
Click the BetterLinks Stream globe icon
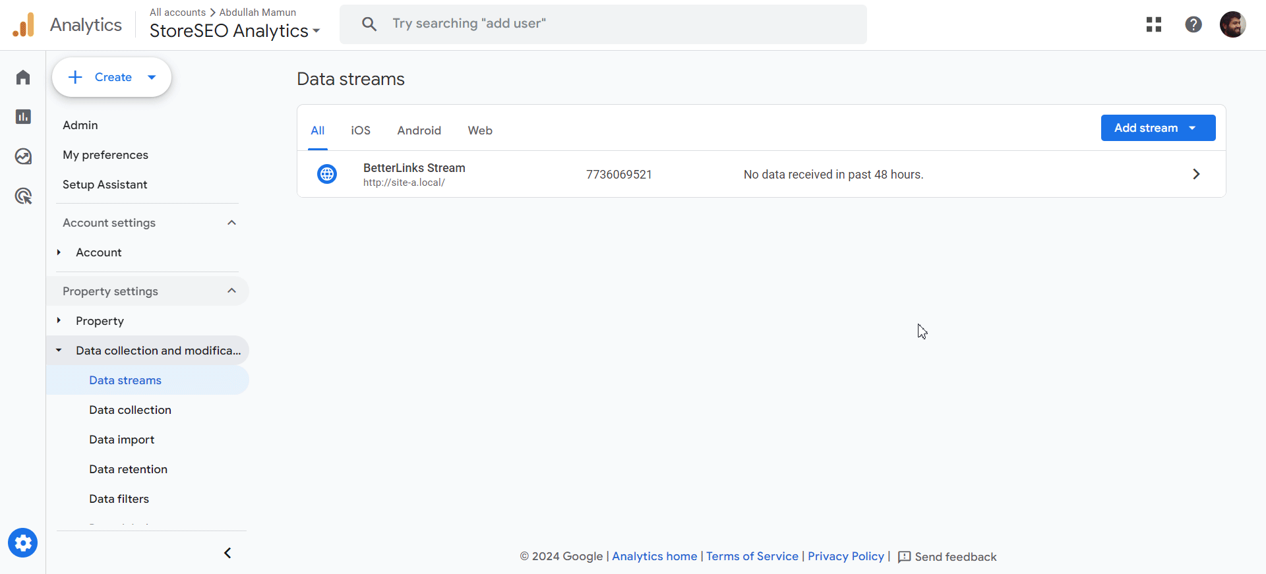click(327, 174)
